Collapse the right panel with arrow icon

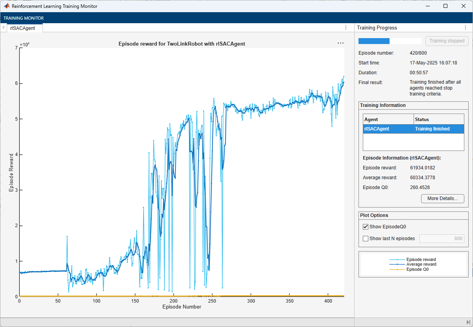click(x=468, y=322)
